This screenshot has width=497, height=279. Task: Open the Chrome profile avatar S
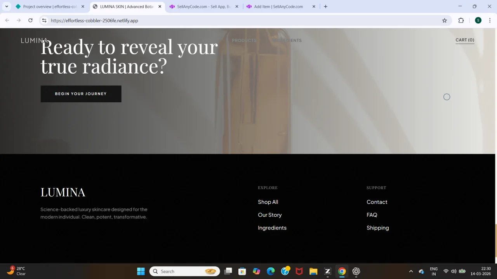click(478, 21)
